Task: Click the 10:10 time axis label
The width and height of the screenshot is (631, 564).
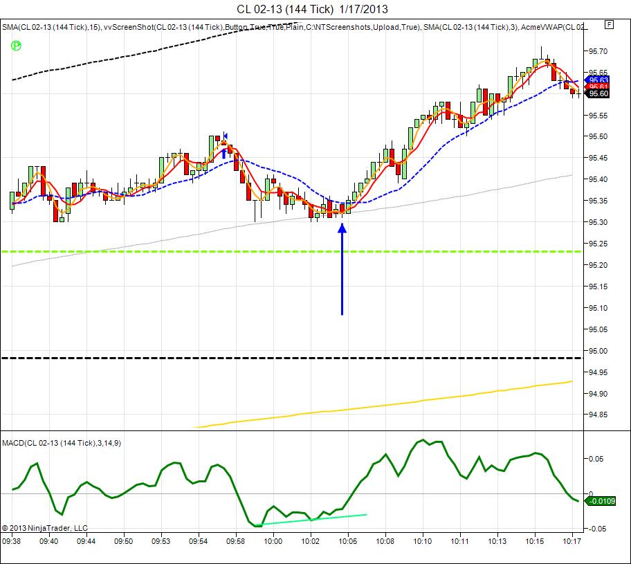Action: pos(423,541)
